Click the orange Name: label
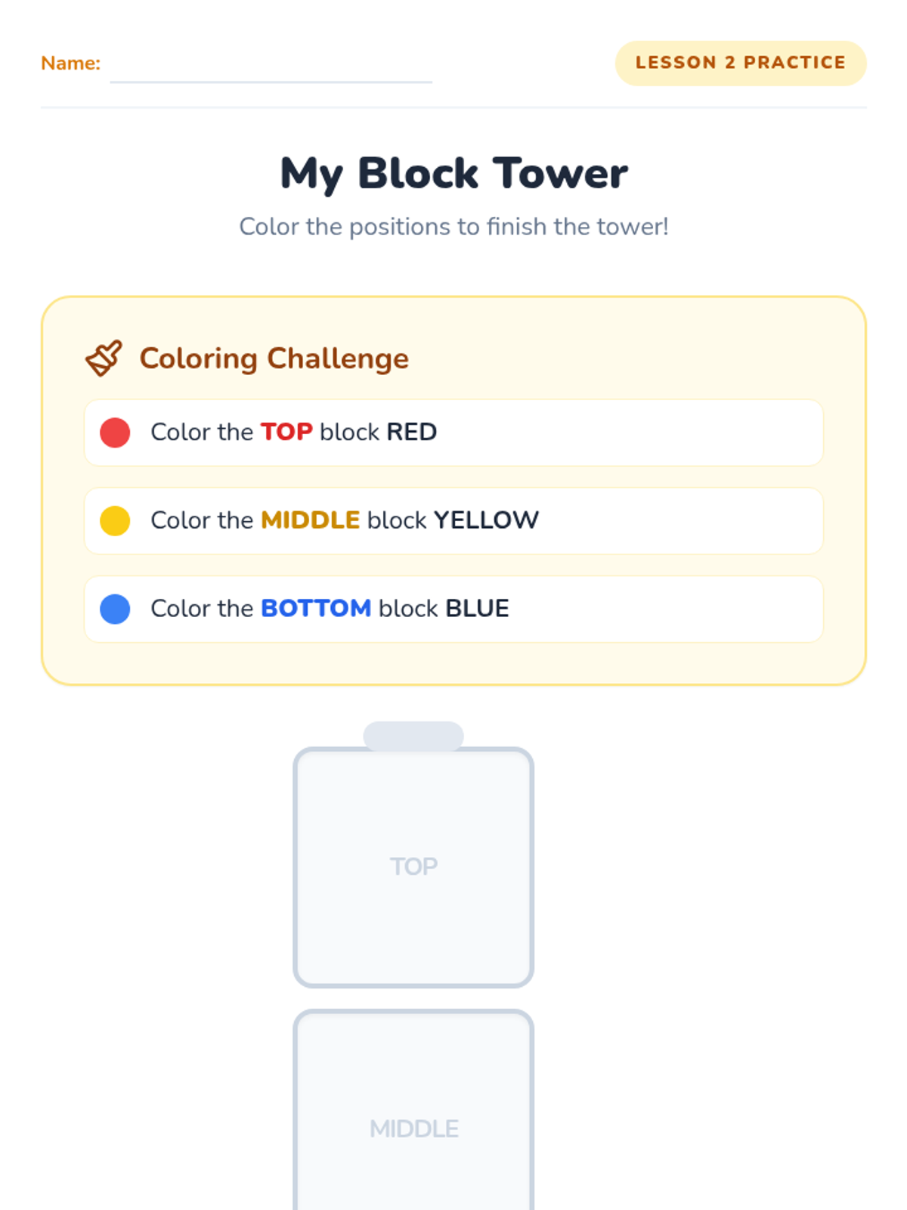This screenshot has width=907, height=1210. pyautogui.click(x=70, y=64)
